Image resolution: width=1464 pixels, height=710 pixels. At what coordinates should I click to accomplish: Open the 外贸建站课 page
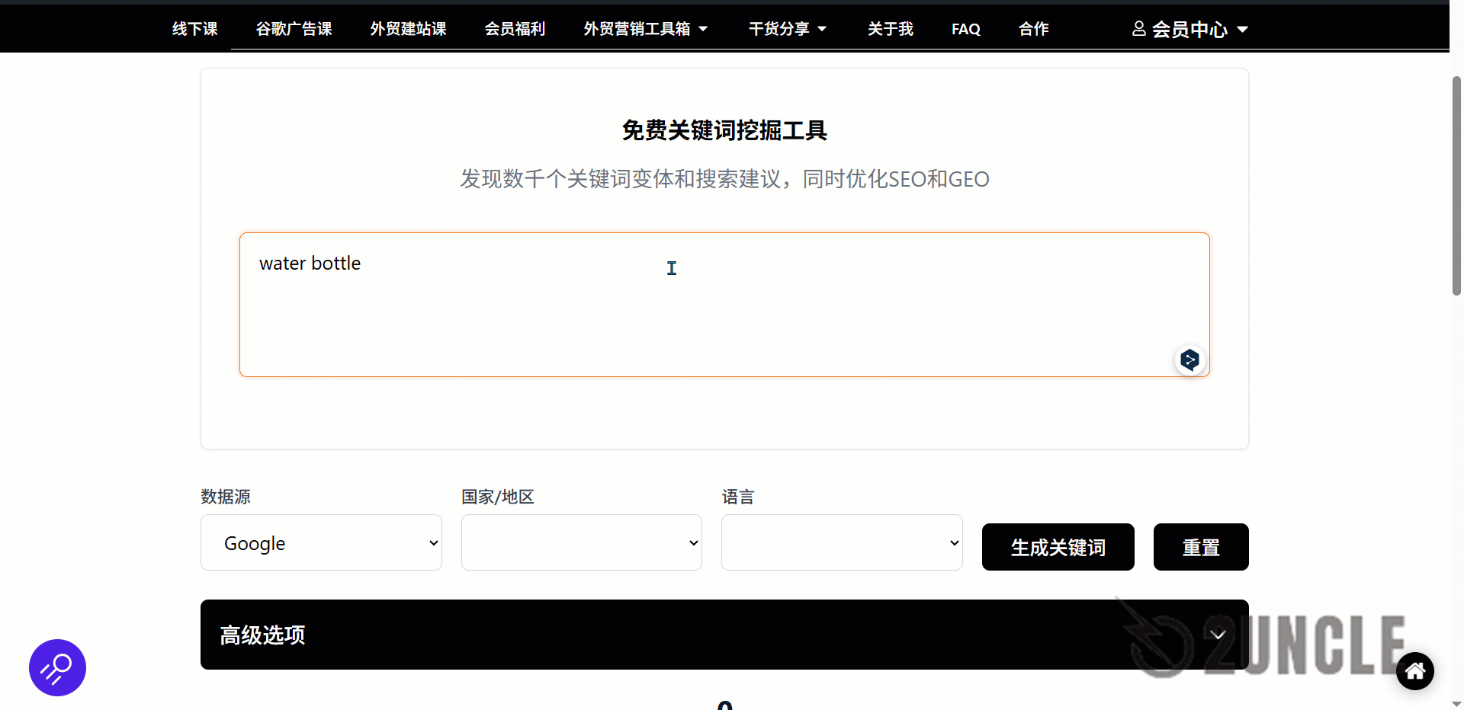pos(407,28)
